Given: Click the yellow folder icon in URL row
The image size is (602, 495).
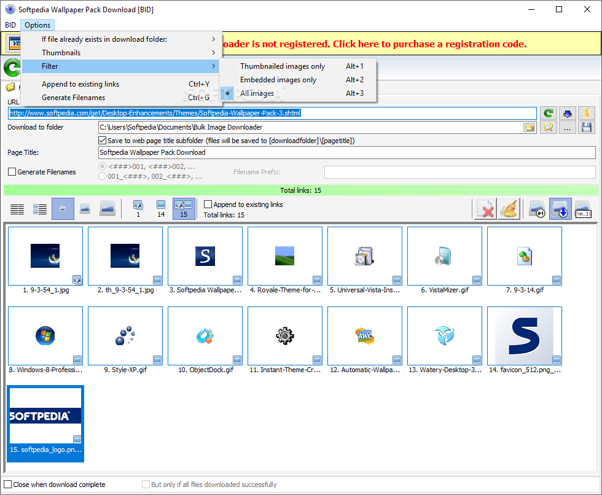Looking at the screenshot, I should pyautogui.click(x=586, y=113).
